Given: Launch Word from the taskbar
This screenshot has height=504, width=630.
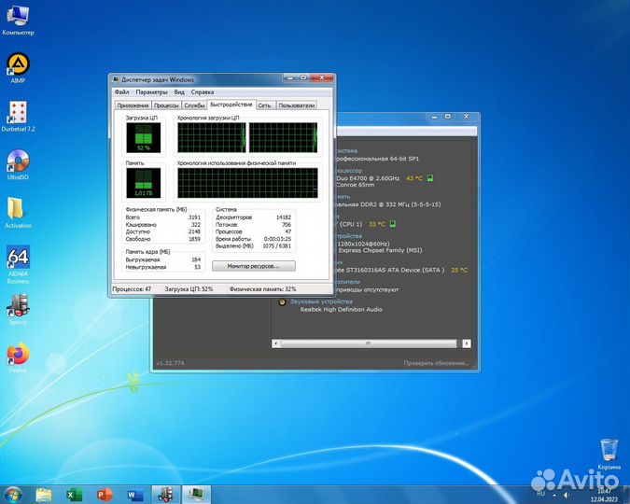Looking at the screenshot, I should coord(135,495).
